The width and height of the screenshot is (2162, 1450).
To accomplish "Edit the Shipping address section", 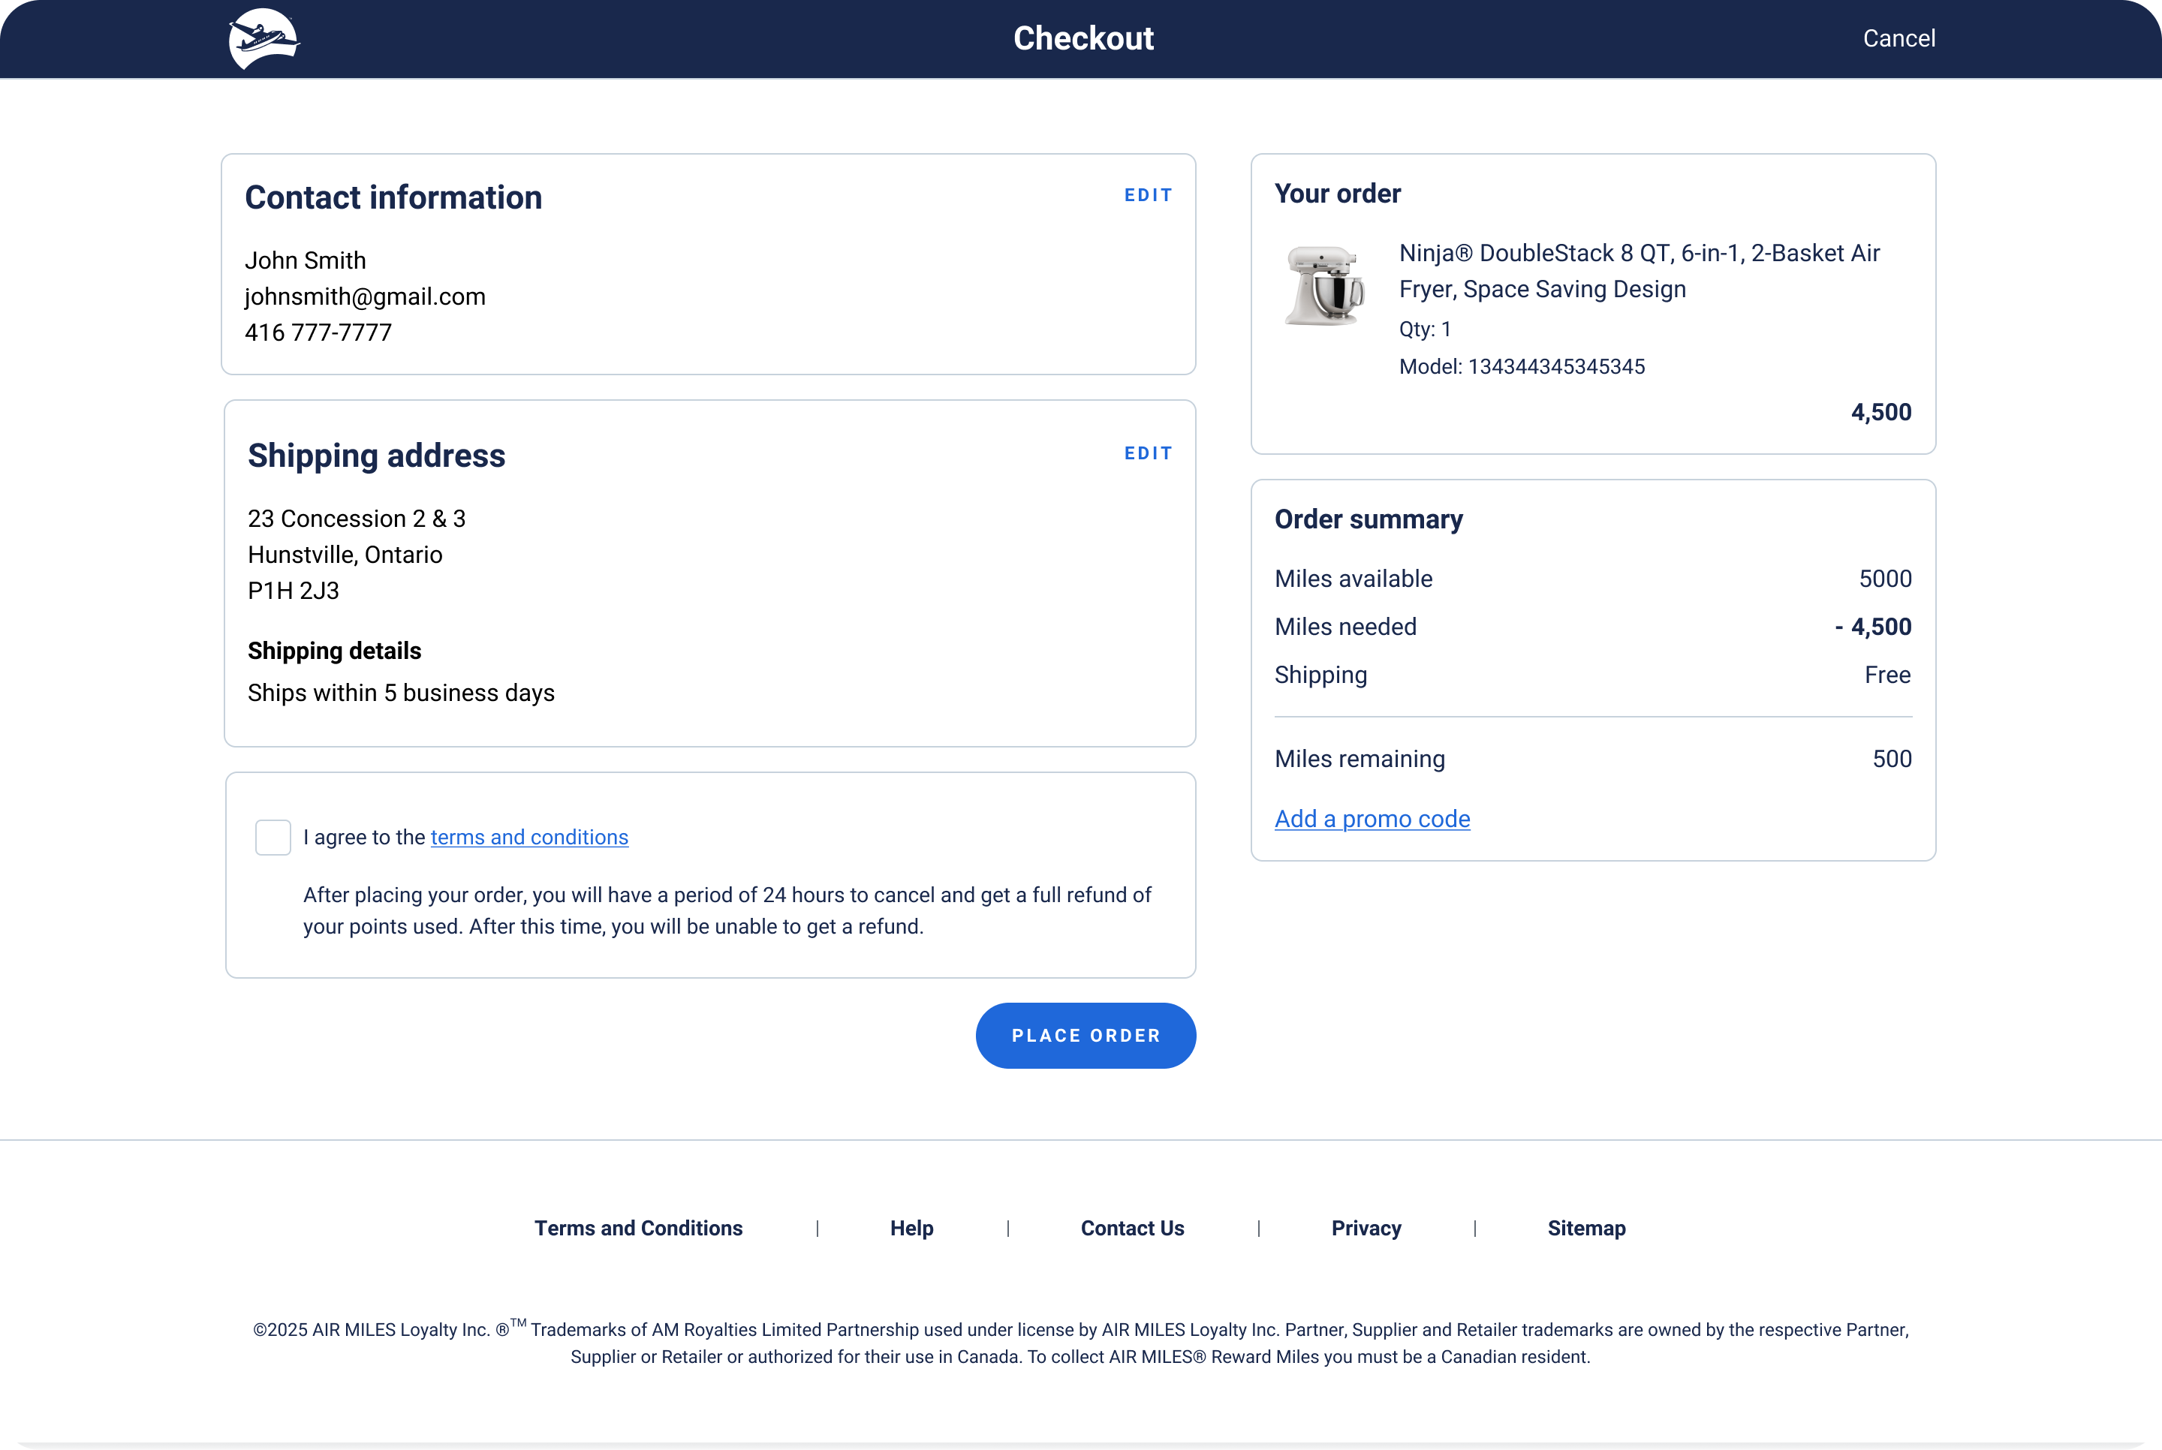I will click(1149, 453).
